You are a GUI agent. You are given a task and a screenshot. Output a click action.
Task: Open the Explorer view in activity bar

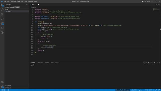pyautogui.click(x=2, y=5)
